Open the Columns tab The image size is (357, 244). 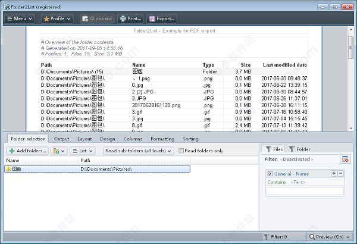(133, 139)
